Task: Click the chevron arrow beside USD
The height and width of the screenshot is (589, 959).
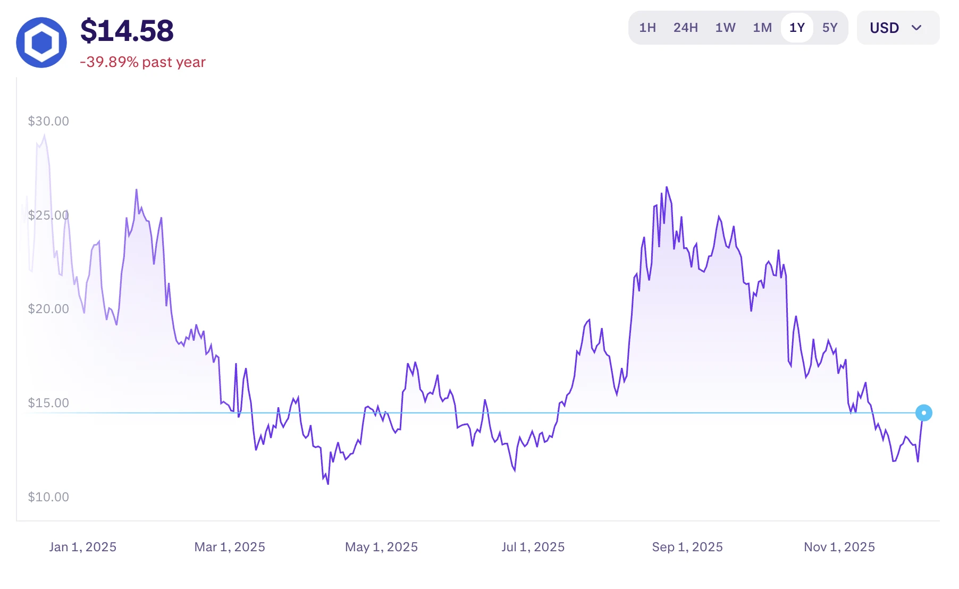Action: pos(916,28)
